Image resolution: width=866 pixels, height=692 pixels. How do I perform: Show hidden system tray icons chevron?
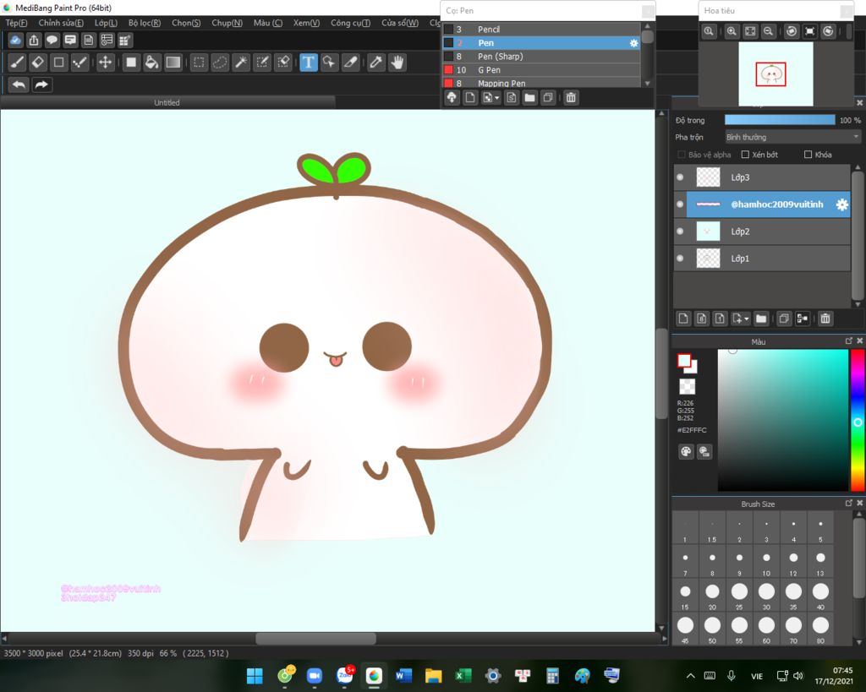click(690, 675)
